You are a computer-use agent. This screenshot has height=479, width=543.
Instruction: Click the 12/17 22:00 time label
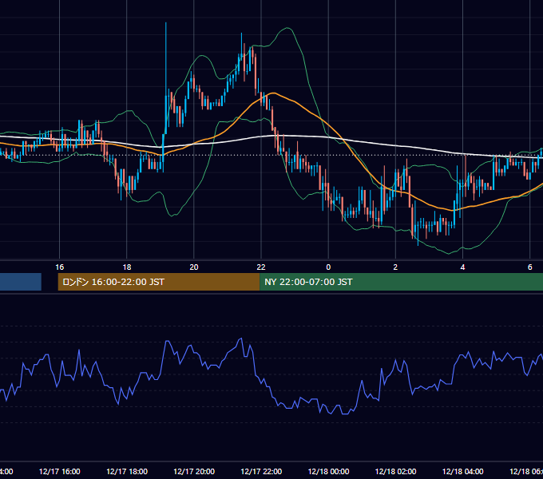[x=261, y=471]
